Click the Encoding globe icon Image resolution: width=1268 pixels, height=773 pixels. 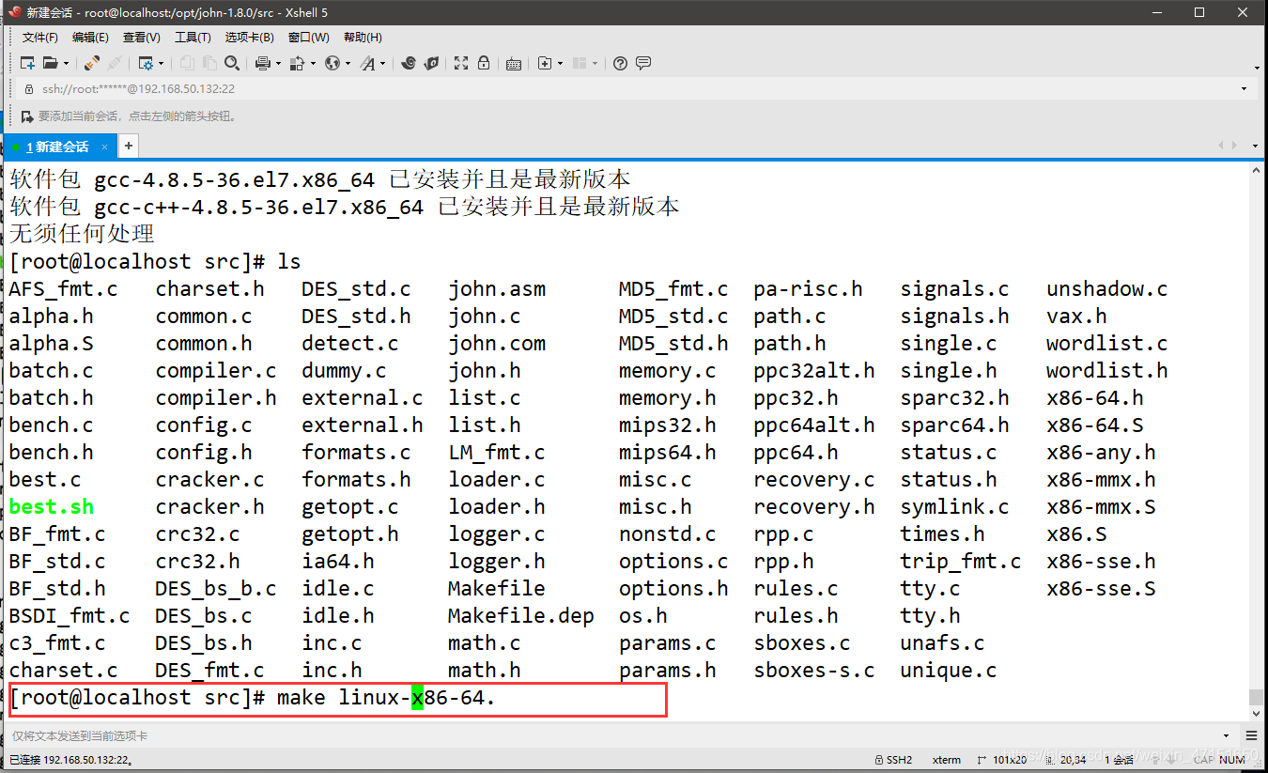coord(332,63)
